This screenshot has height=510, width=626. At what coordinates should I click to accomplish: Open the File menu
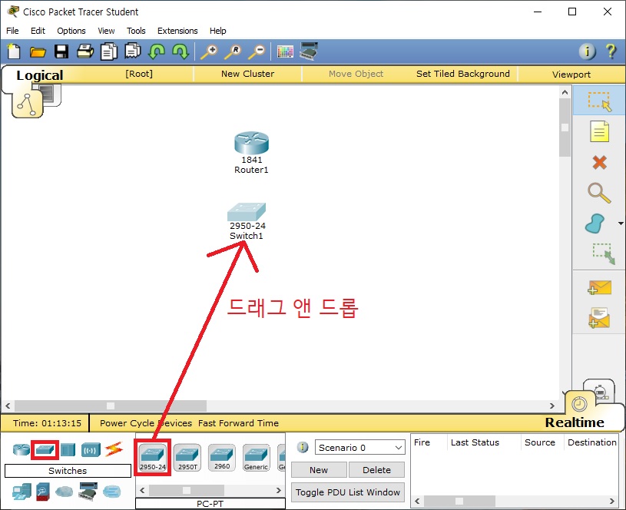coord(12,31)
